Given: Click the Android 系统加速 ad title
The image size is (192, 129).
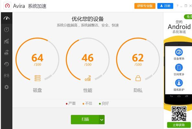Looking at the screenshot, I should 179,27.
